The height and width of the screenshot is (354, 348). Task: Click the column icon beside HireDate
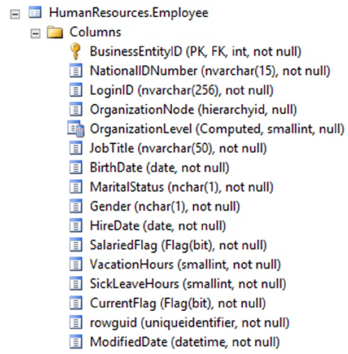click(x=76, y=226)
